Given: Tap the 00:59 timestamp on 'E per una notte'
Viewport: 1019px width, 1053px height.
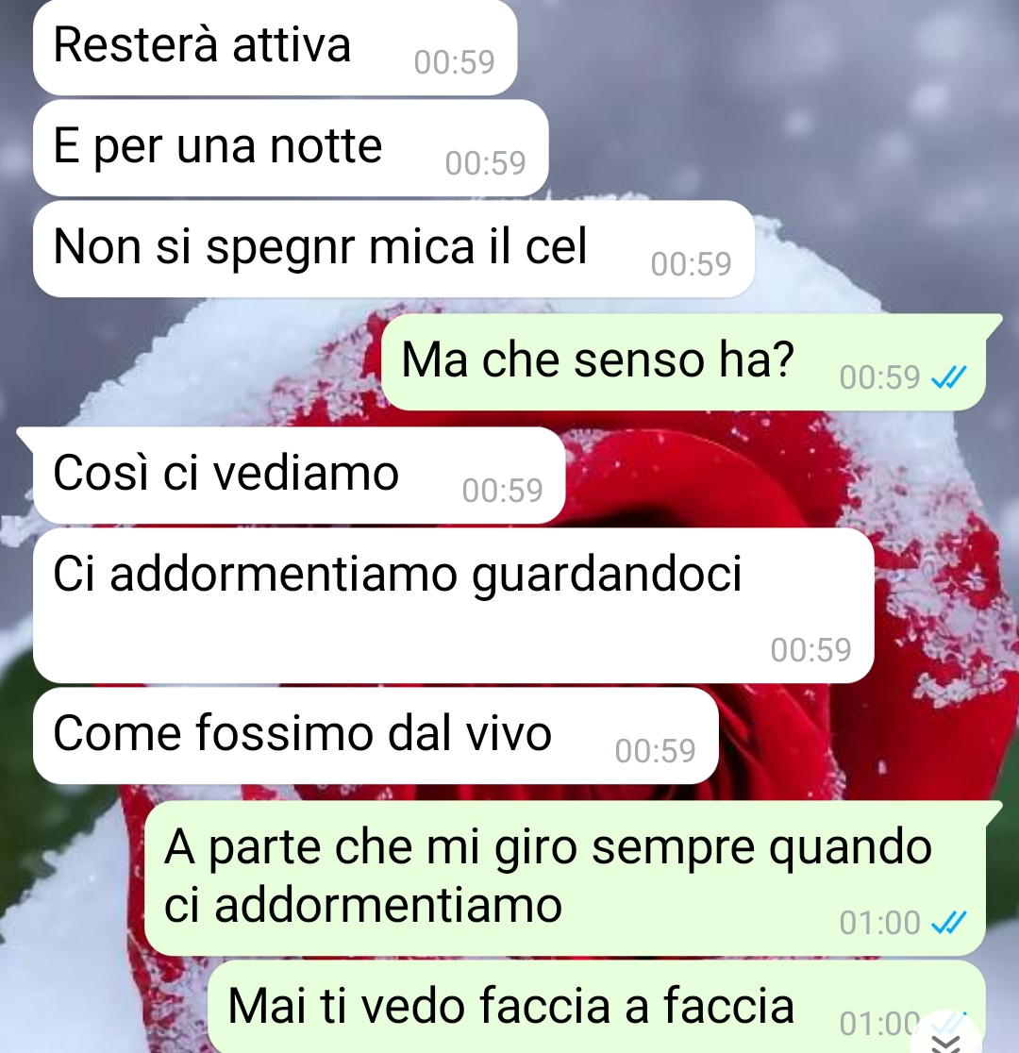Looking at the screenshot, I should click(x=485, y=163).
